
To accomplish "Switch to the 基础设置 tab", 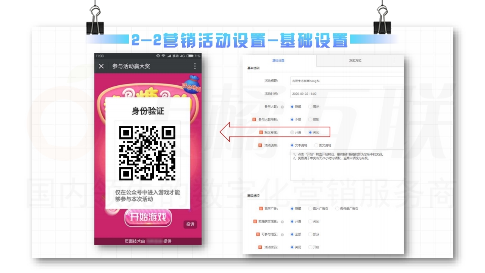I will (x=279, y=61).
